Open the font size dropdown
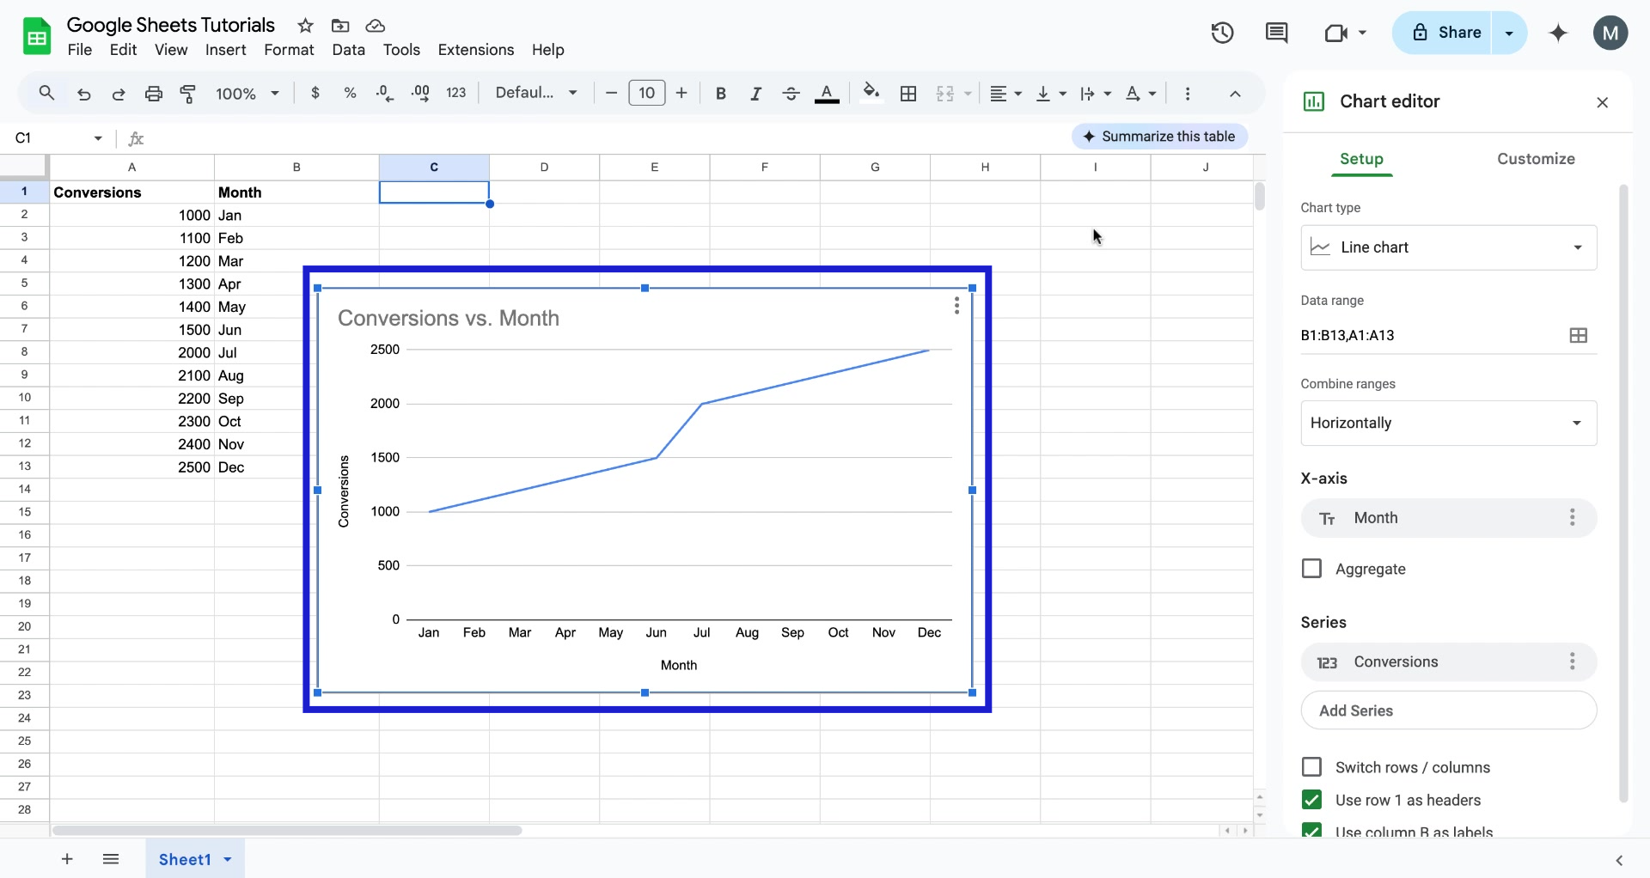 point(646,93)
